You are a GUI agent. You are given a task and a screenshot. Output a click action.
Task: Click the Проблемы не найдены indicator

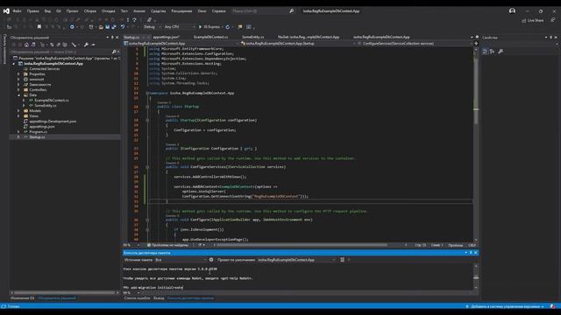(x=167, y=245)
